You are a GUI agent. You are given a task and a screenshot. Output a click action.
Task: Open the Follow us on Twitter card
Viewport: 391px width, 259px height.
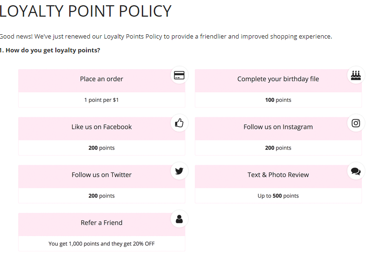(102, 184)
